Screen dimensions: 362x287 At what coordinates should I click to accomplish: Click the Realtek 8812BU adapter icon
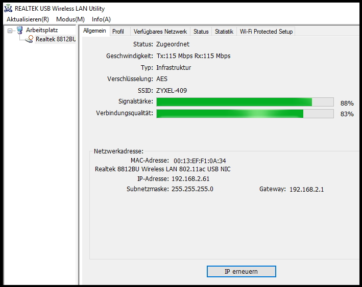pyautogui.click(x=29, y=39)
